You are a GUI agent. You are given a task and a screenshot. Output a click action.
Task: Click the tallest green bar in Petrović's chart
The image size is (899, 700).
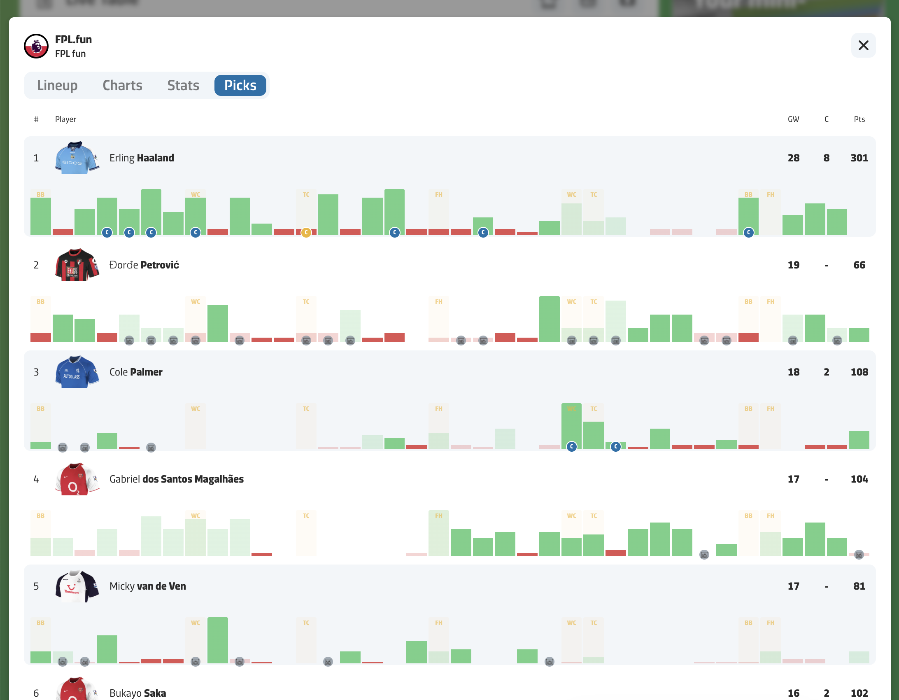pyautogui.click(x=549, y=319)
